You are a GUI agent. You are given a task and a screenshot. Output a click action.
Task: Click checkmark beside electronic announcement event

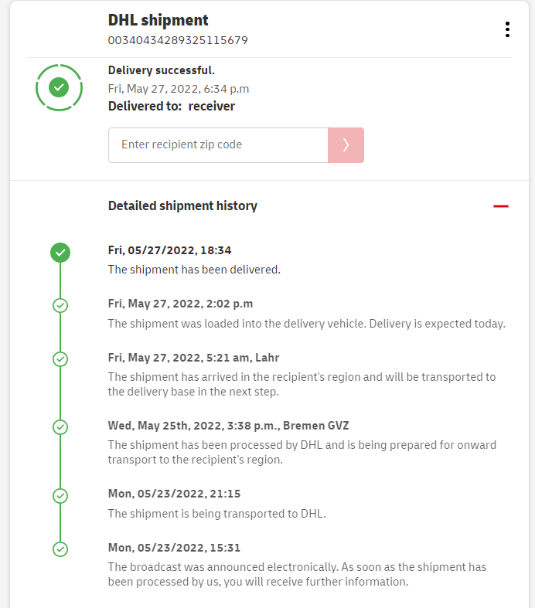point(60,549)
